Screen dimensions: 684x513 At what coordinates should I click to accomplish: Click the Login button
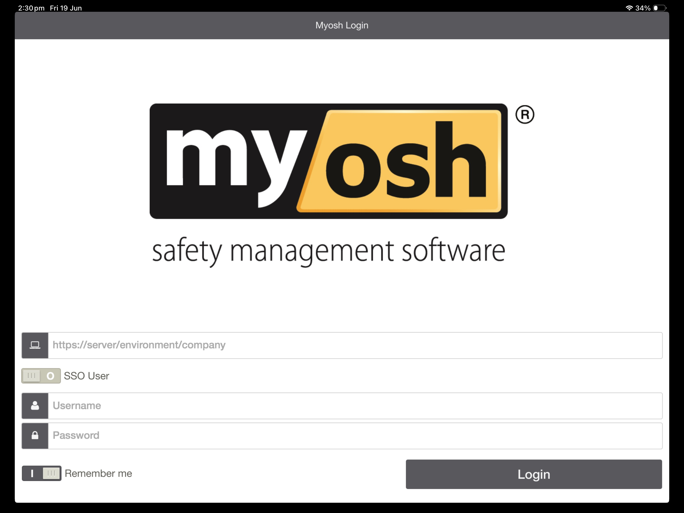pyautogui.click(x=534, y=474)
